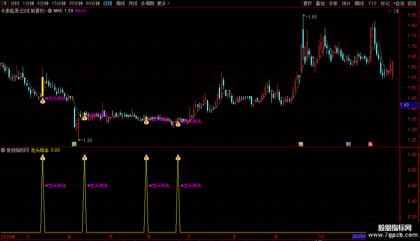
Task: Toggle the side panel icon beside 分时
Action: click(4, 3)
